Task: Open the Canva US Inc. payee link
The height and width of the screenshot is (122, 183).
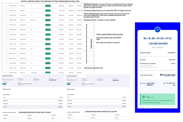Action: pyautogui.click(x=34, y=73)
